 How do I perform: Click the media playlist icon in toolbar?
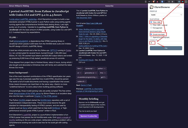(x=149, y=2)
